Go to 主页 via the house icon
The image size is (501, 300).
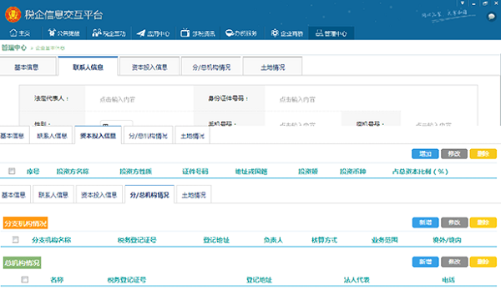tap(20, 33)
